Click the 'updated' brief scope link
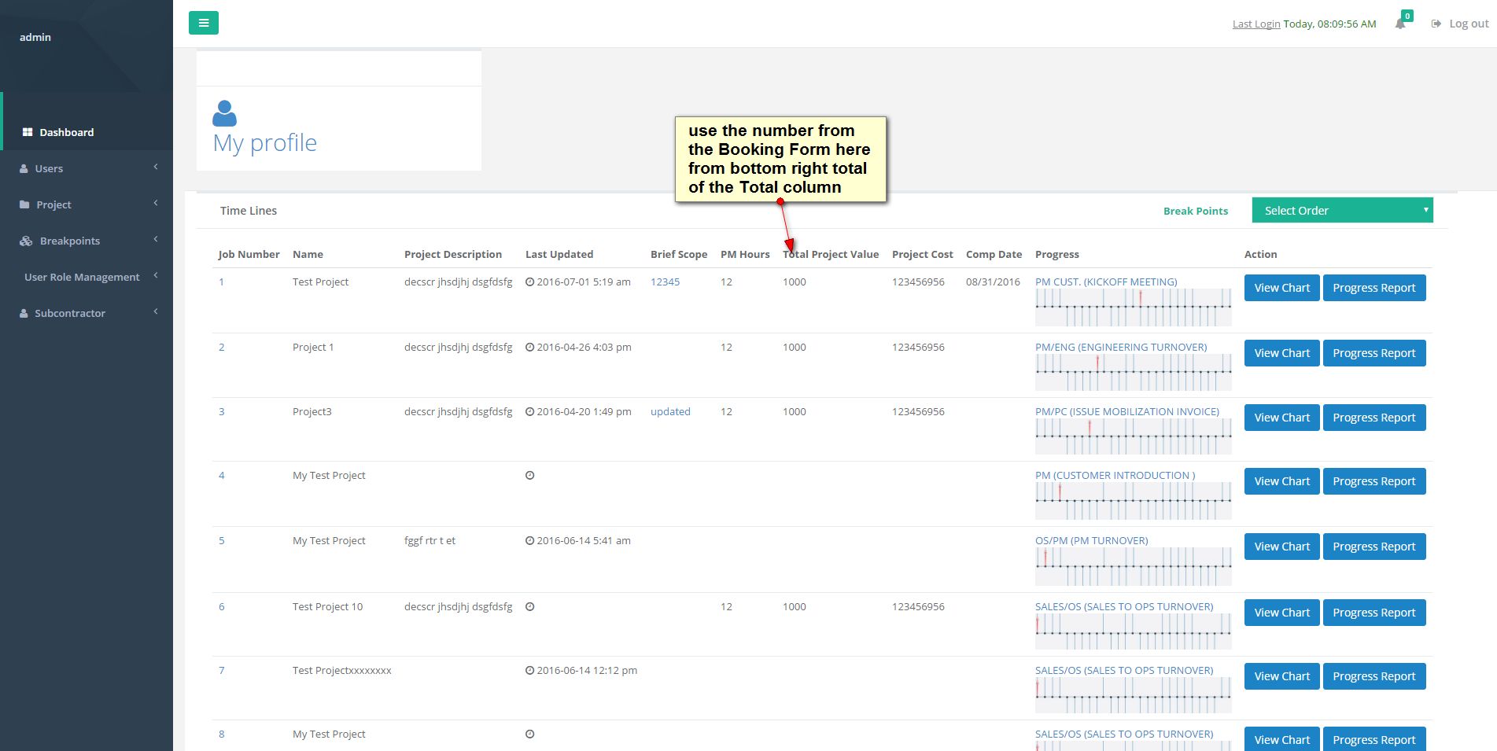Screen dimensions: 1497x751 (670, 411)
